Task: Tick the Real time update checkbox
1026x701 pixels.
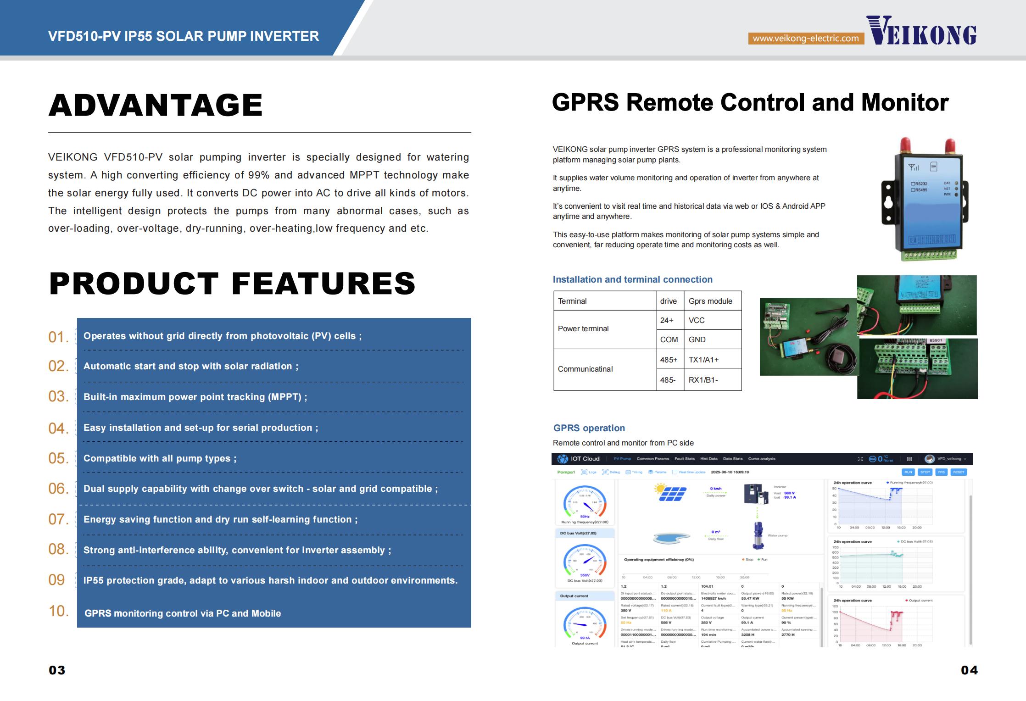Action: [675, 472]
